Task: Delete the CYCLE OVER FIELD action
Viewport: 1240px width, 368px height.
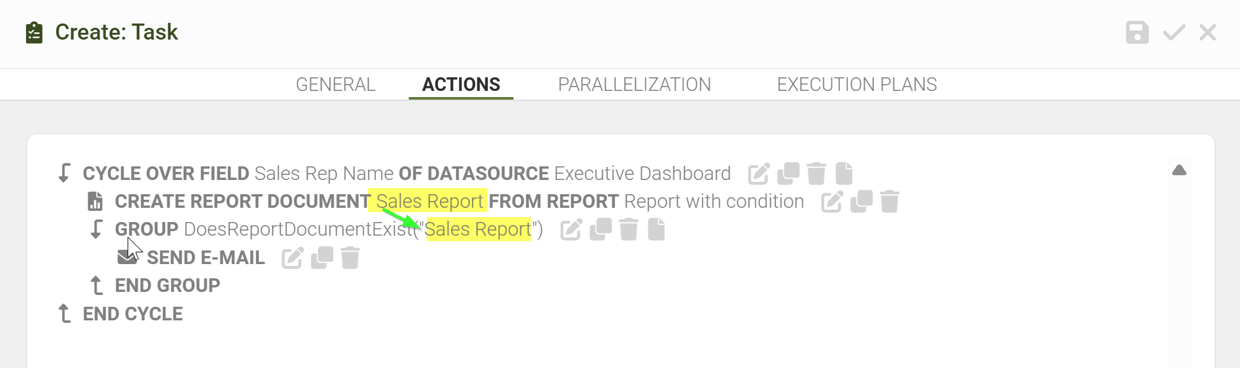Action: pyautogui.click(x=816, y=174)
